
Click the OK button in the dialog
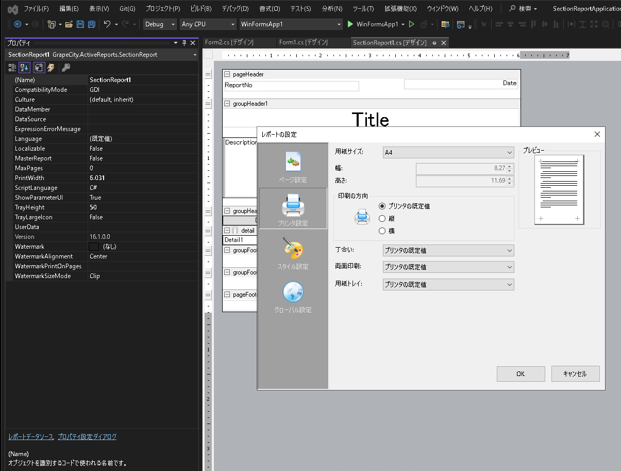tap(521, 374)
